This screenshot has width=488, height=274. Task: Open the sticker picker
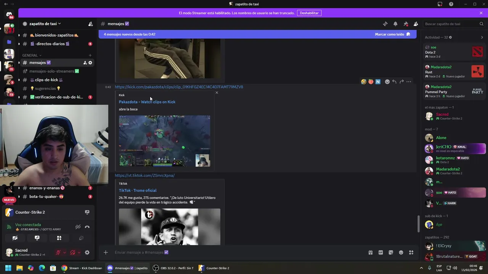[391, 252]
